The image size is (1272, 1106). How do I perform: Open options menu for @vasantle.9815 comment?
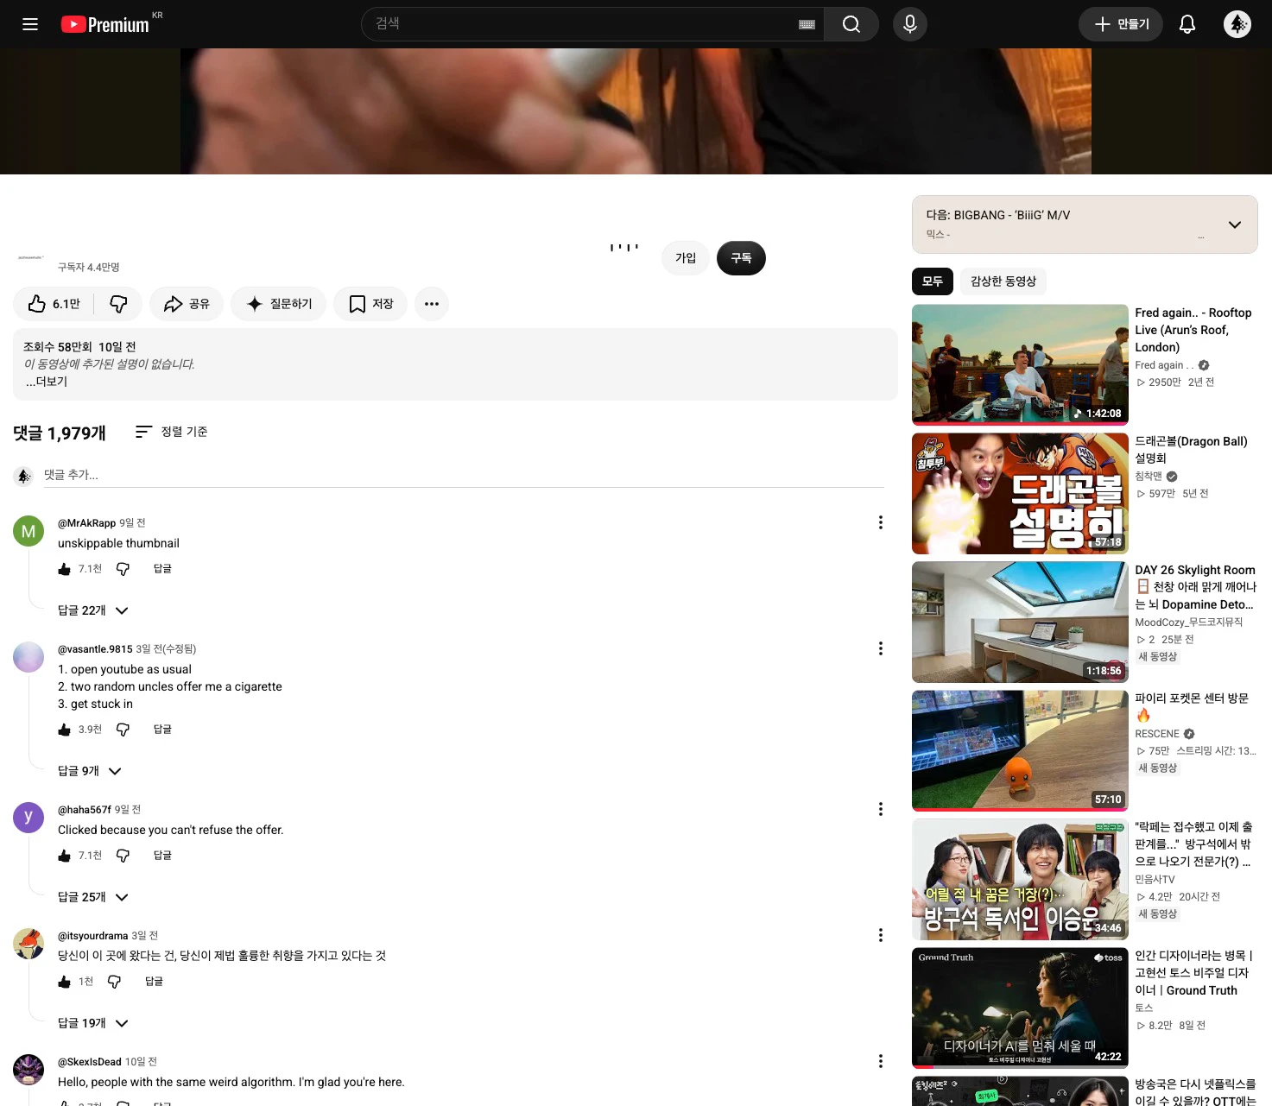point(880,648)
